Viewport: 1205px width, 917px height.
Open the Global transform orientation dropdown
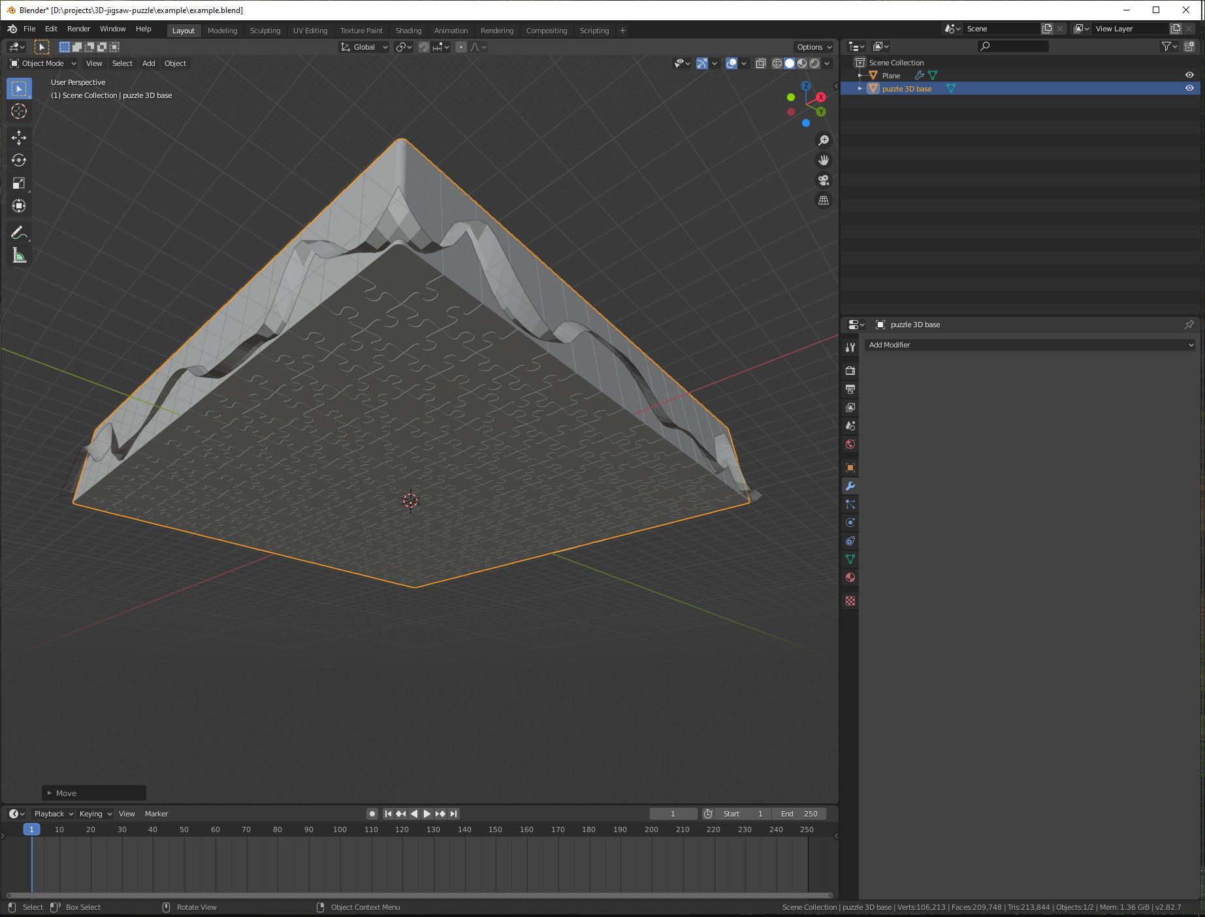tap(363, 47)
